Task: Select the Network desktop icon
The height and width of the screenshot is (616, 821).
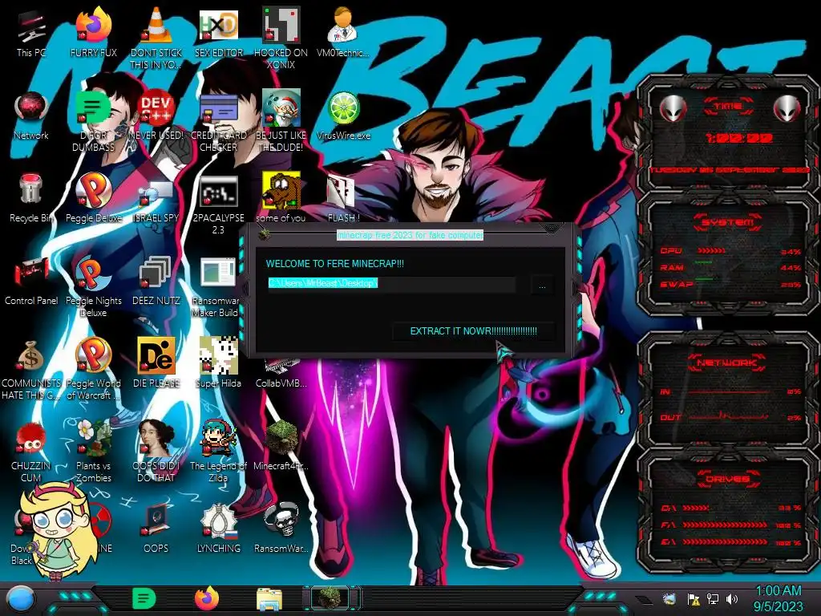Action: pos(31,116)
